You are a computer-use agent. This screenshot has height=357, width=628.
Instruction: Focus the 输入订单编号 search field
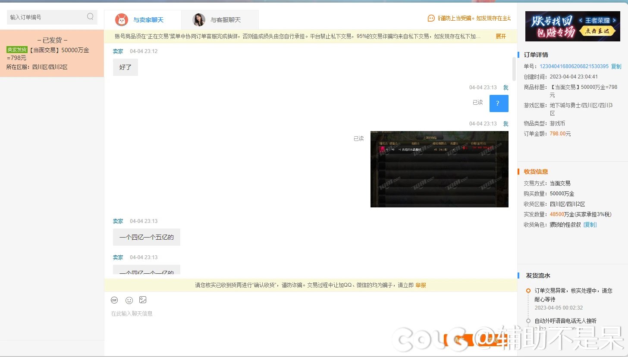(47, 17)
